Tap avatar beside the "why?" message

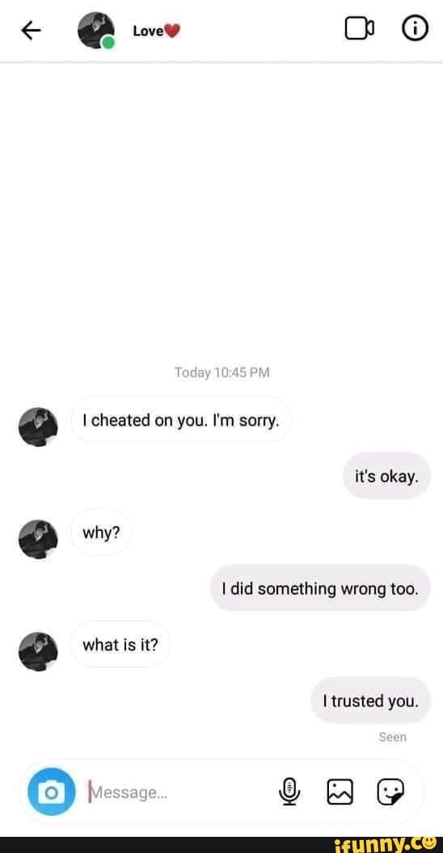(38, 539)
